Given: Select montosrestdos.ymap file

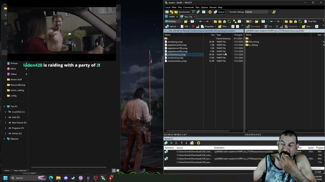Looking at the screenshot, I should point(177,61).
